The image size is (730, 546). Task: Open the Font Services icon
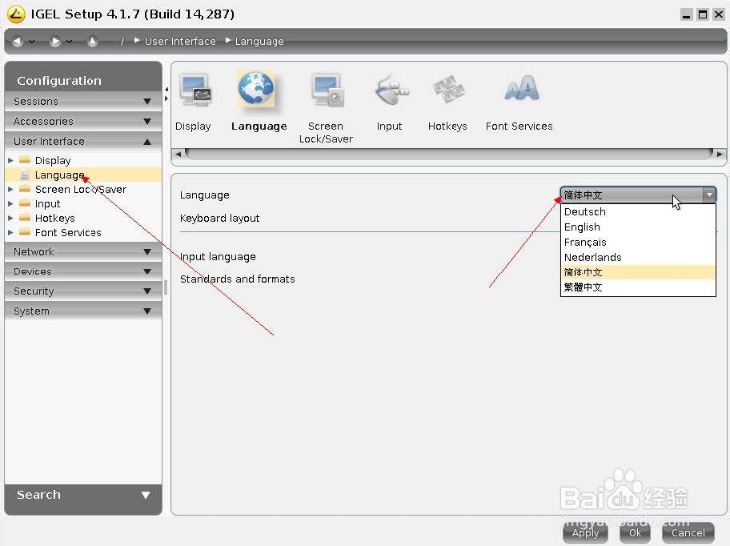pyautogui.click(x=522, y=88)
